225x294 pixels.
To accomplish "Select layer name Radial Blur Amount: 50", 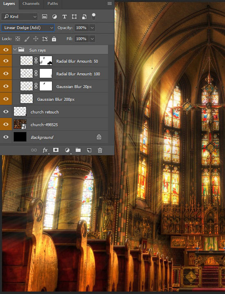I will tap(77, 61).
